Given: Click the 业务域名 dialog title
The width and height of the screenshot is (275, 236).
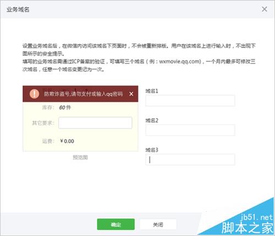Looking at the screenshot, I should point(18,9).
